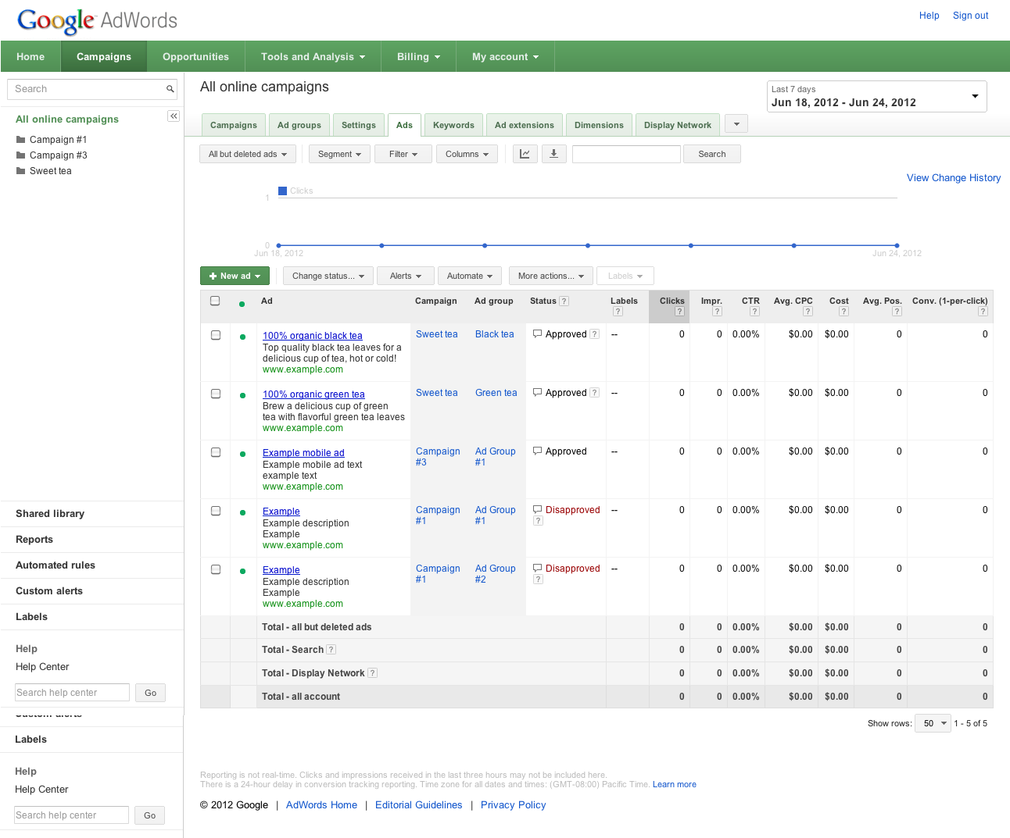Click the View Change History link
The width and height of the screenshot is (1010, 838).
point(954,178)
